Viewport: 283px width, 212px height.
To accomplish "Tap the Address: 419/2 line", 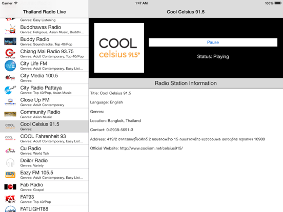I will click(177, 139).
